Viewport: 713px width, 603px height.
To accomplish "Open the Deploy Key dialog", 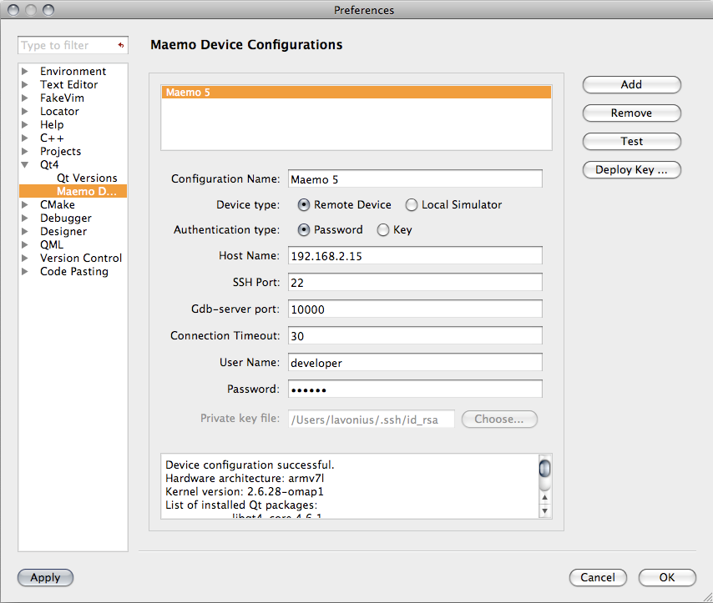I will pos(631,170).
